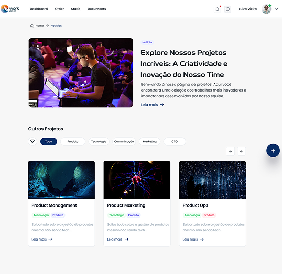The height and width of the screenshot is (274, 282).
Task: Click the Product Management card description
Action: click(62, 227)
